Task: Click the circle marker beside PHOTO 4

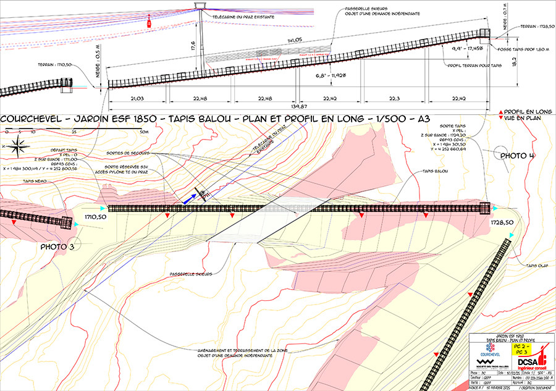Action: [x=502, y=153]
